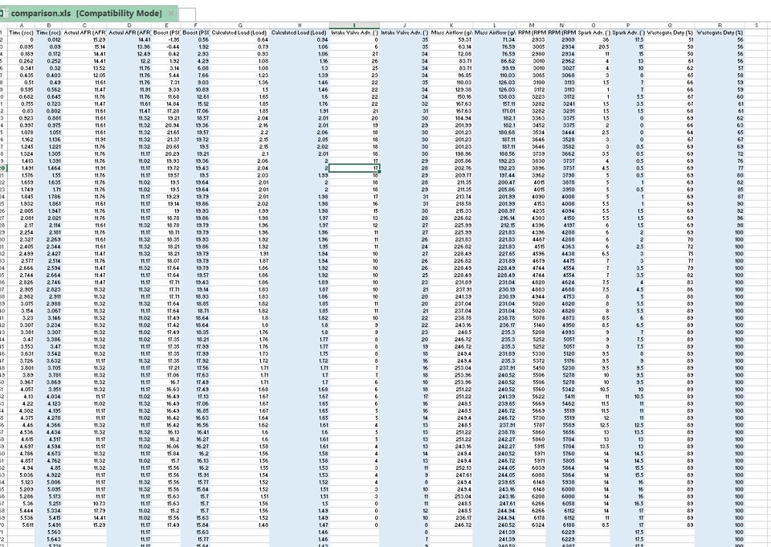This screenshot has width=771, height=547.
Task: Click the cell containing -1.95
Action: pos(167,40)
